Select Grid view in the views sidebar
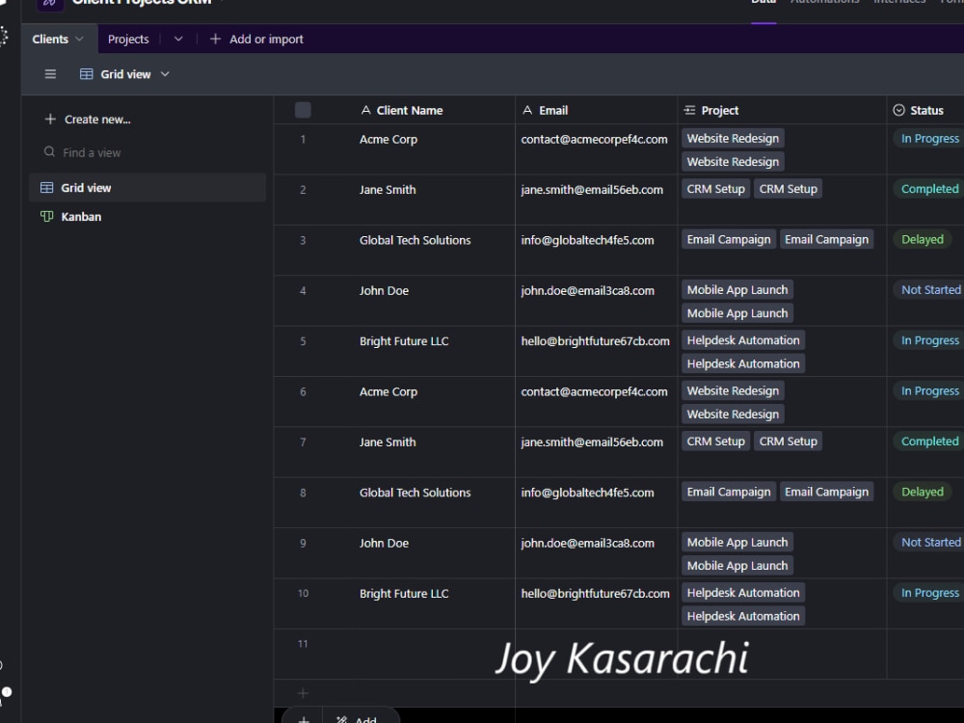964x723 pixels. tap(147, 188)
